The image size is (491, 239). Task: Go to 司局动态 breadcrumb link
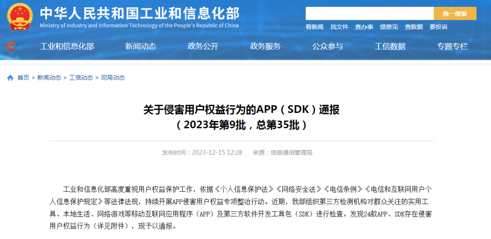(113, 78)
